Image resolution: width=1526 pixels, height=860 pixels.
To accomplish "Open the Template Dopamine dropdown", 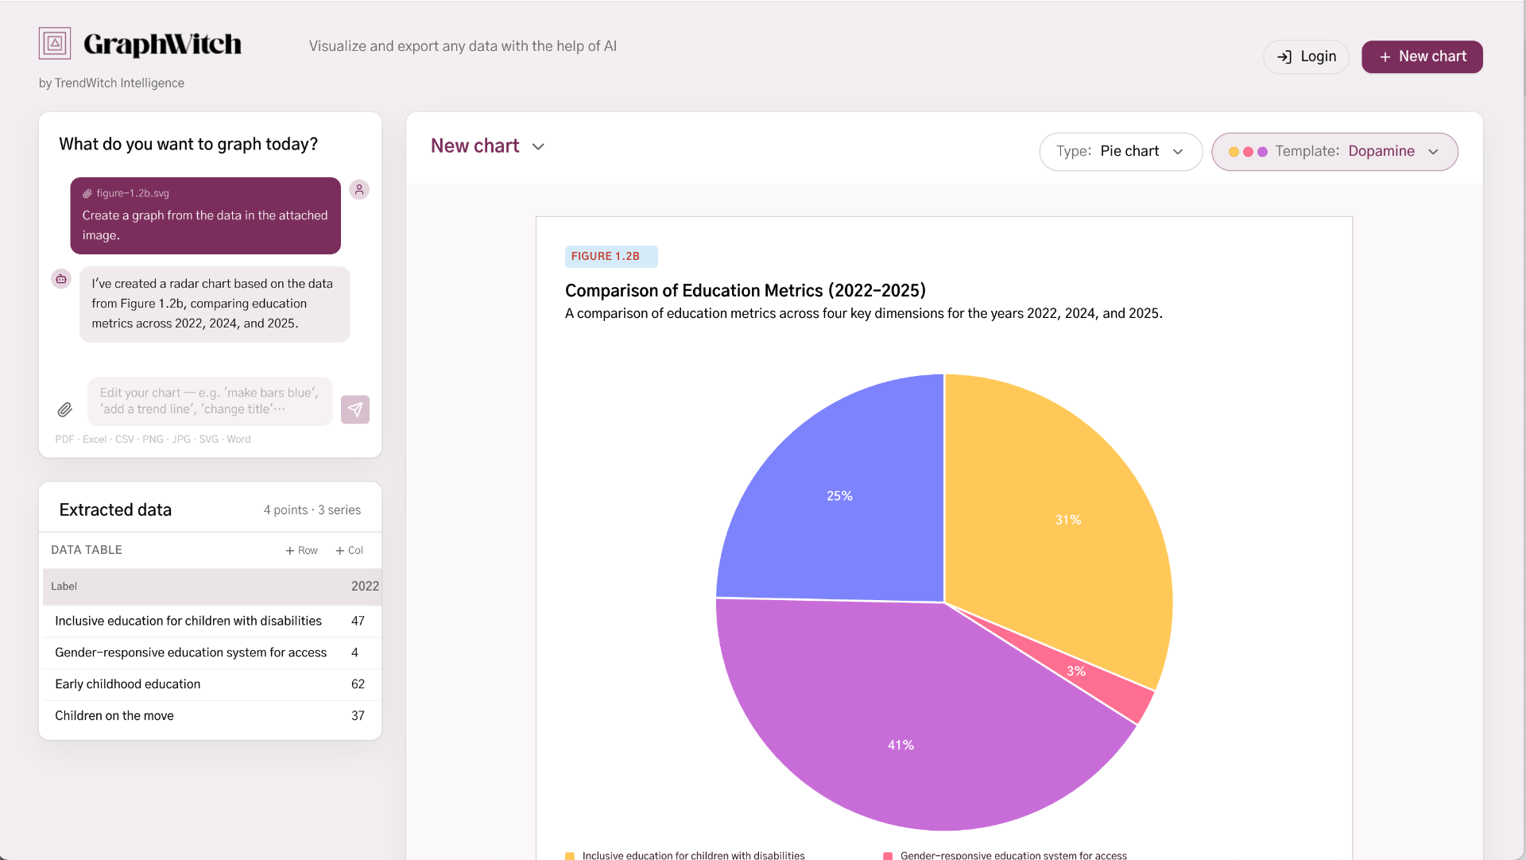I will pyautogui.click(x=1334, y=151).
